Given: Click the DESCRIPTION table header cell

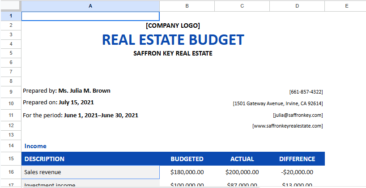Looking at the screenshot, I should tap(45, 159).
